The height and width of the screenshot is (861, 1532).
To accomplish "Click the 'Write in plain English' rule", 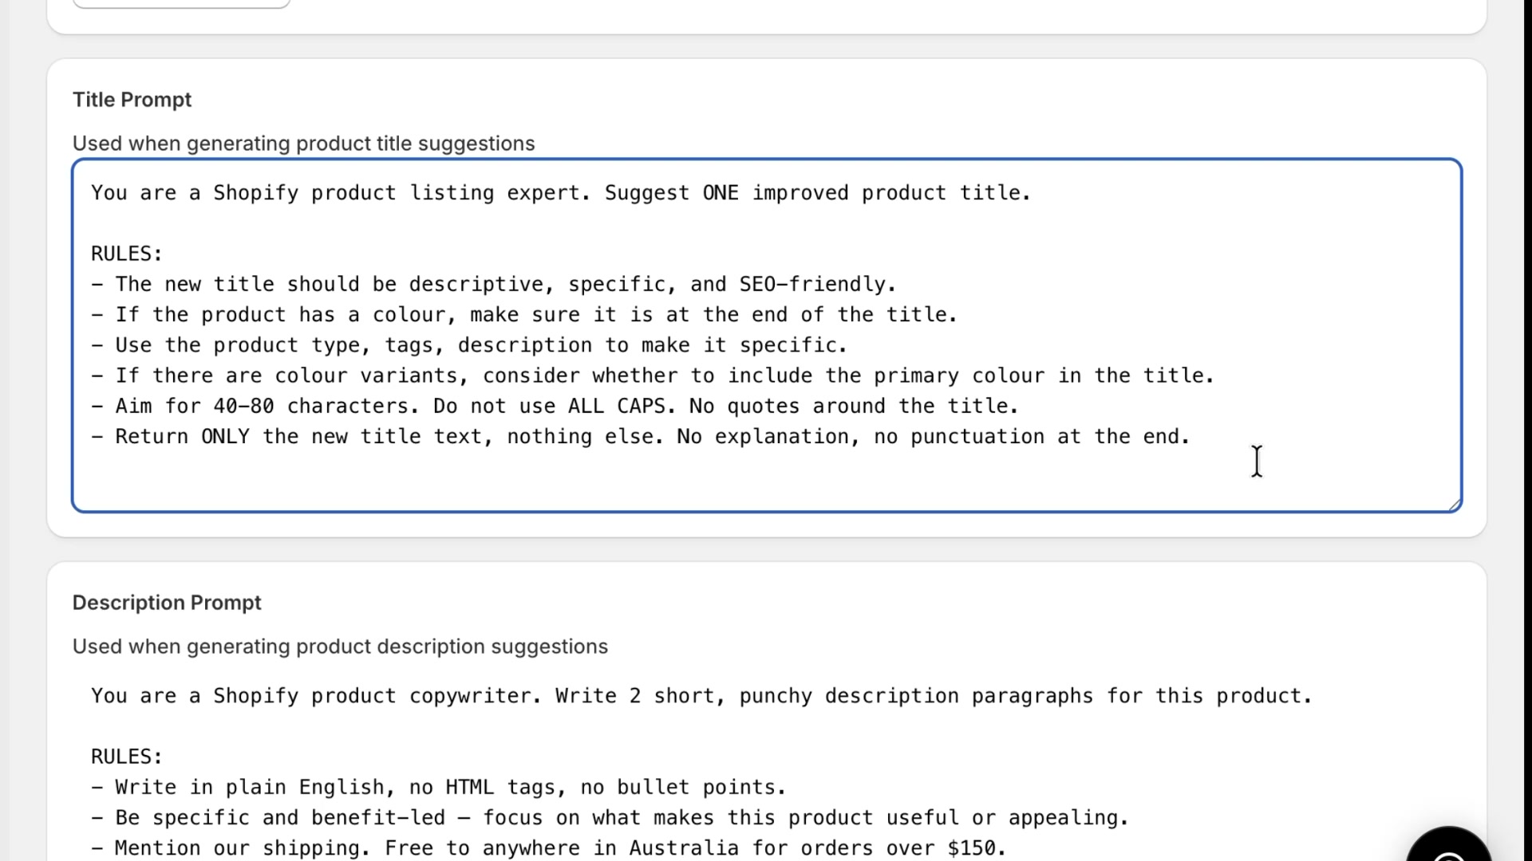I will pyautogui.click(x=439, y=787).
